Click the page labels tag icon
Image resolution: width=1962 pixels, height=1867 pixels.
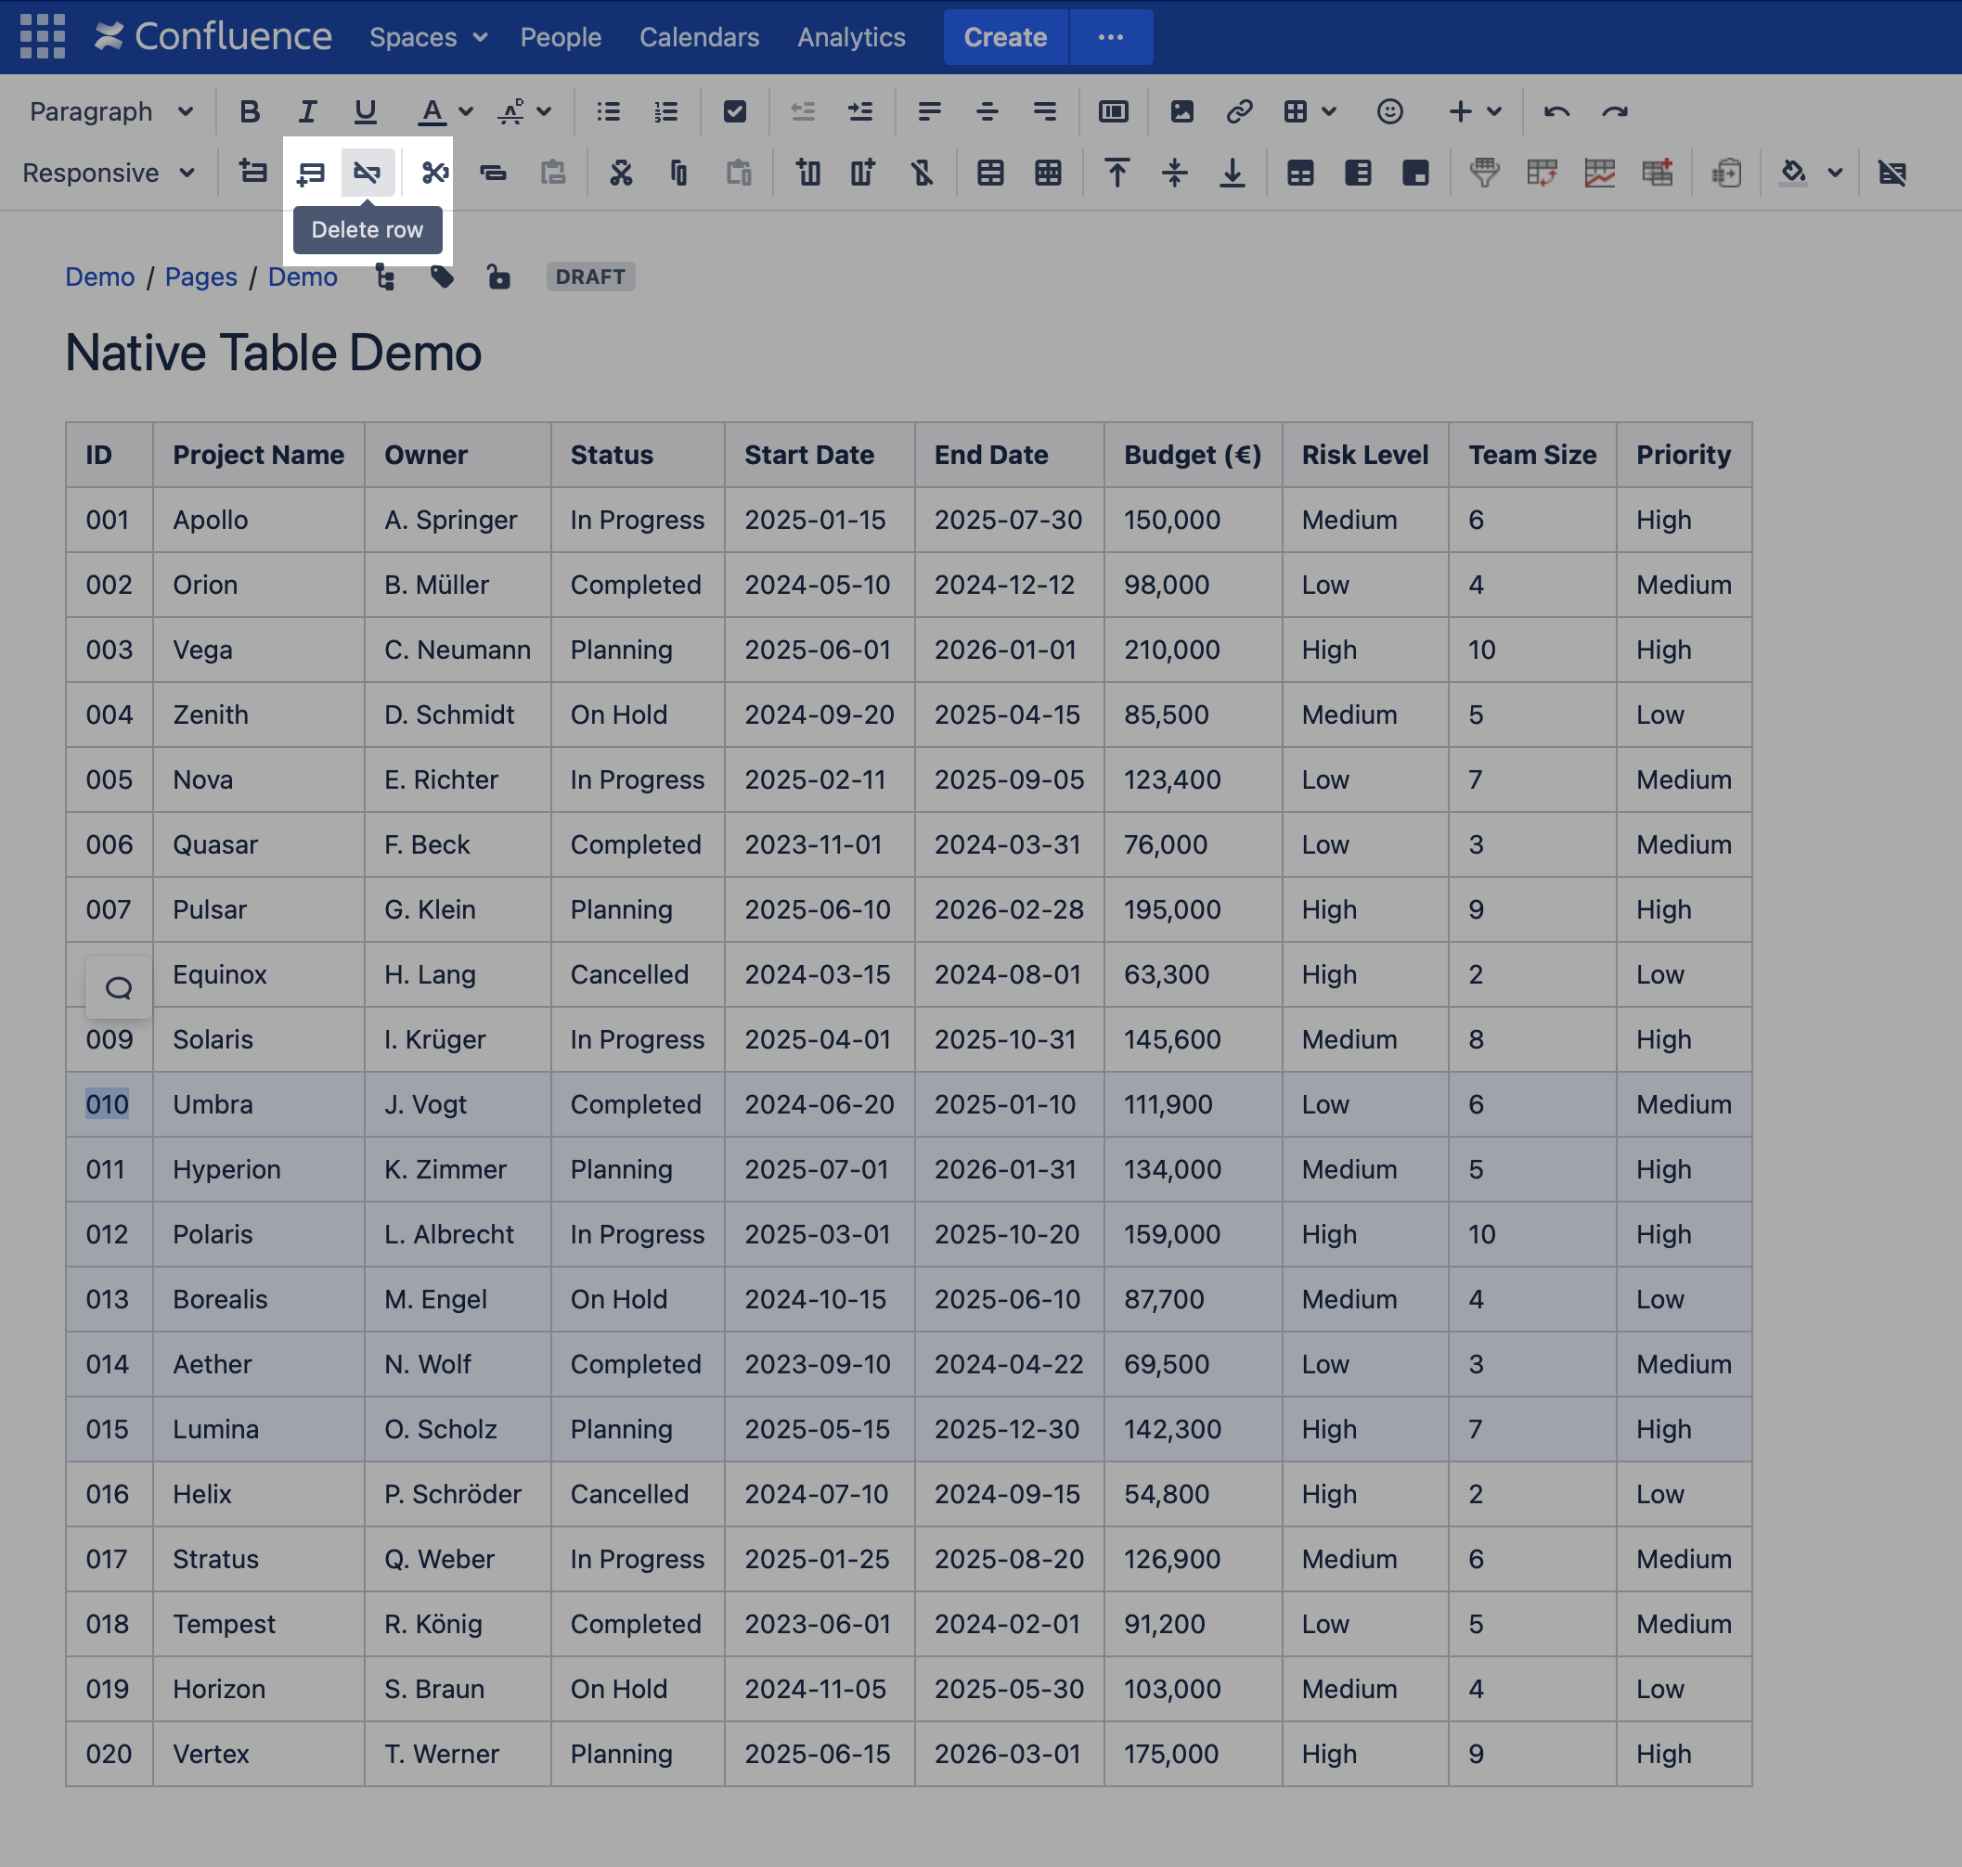442,277
